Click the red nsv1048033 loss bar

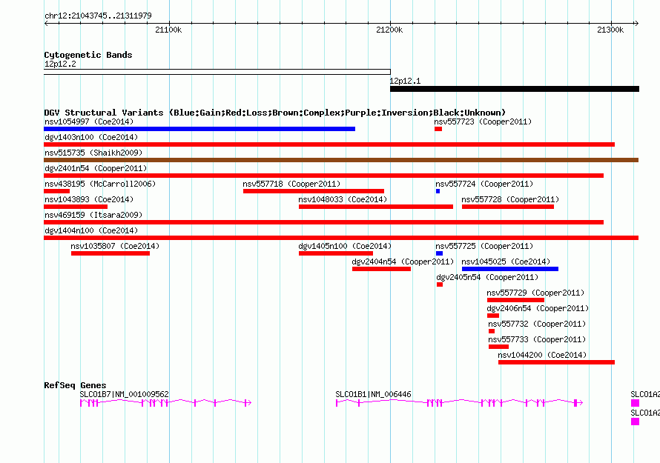pos(376,207)
